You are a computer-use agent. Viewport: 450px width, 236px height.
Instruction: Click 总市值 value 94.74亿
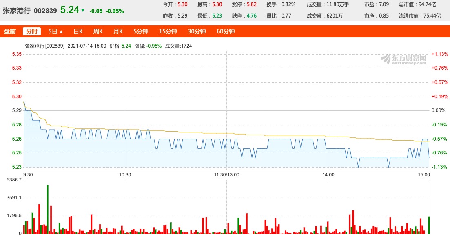click(427, 4)
